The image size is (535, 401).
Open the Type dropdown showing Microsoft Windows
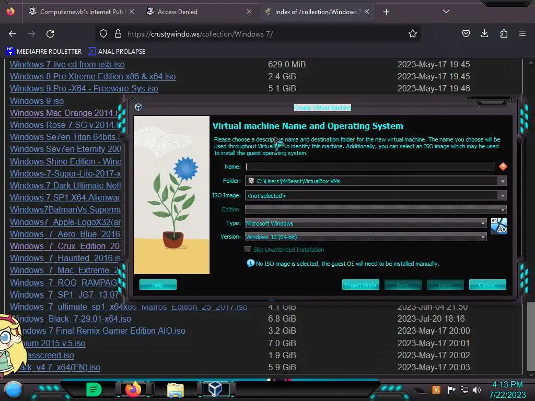(x=365, y=223)
